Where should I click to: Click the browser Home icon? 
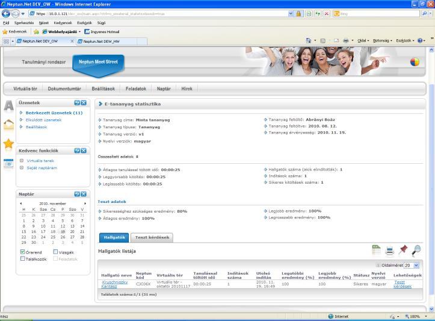(x=309, y=40)
